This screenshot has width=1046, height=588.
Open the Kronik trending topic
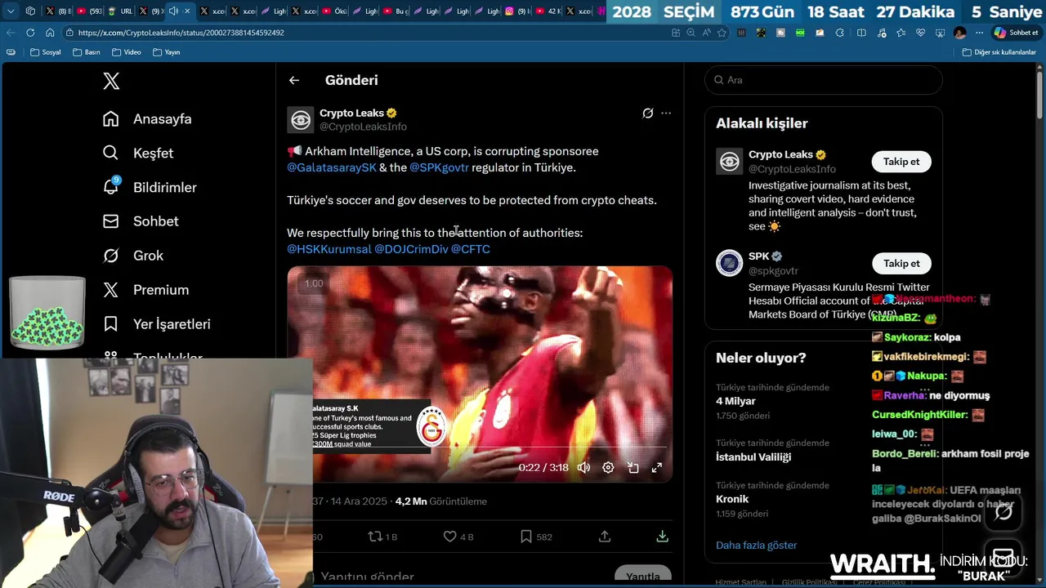(732, 499)
